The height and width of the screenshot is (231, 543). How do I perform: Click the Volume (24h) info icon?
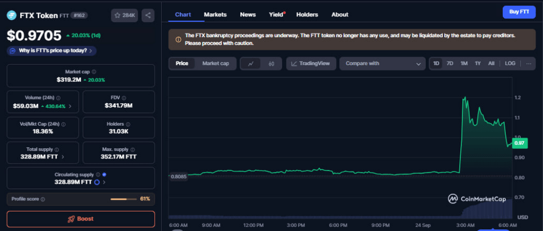click(x=58, y=98)
